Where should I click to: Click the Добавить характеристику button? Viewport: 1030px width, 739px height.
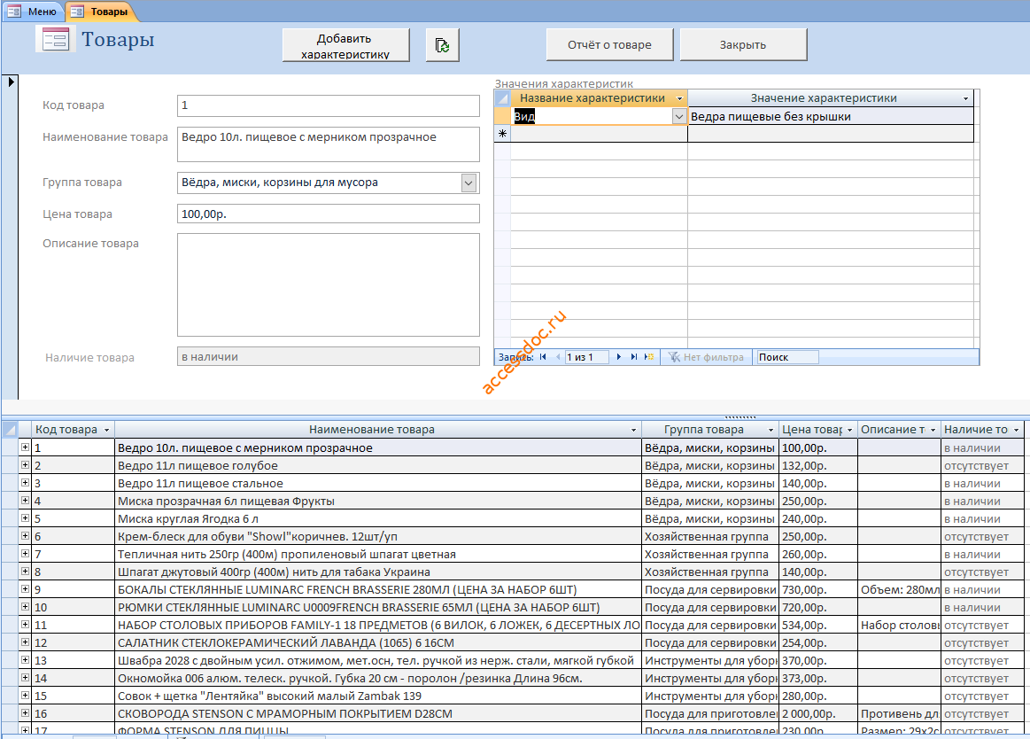(x=345, y=44)
